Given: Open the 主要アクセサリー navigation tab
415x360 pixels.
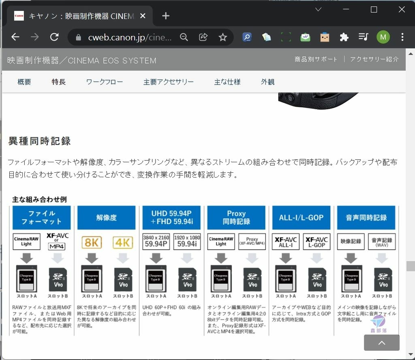Looking at the screenshot, I should tap(168, 82).
